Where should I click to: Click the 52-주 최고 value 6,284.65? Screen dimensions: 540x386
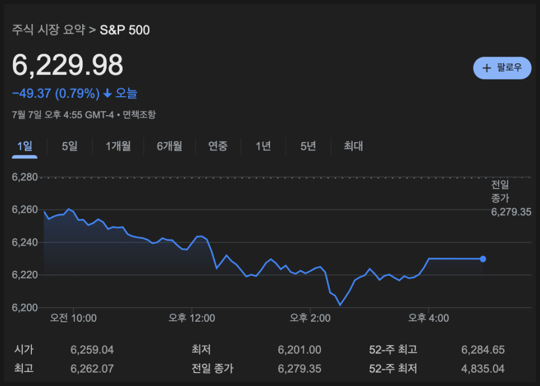tap(483, 350)
